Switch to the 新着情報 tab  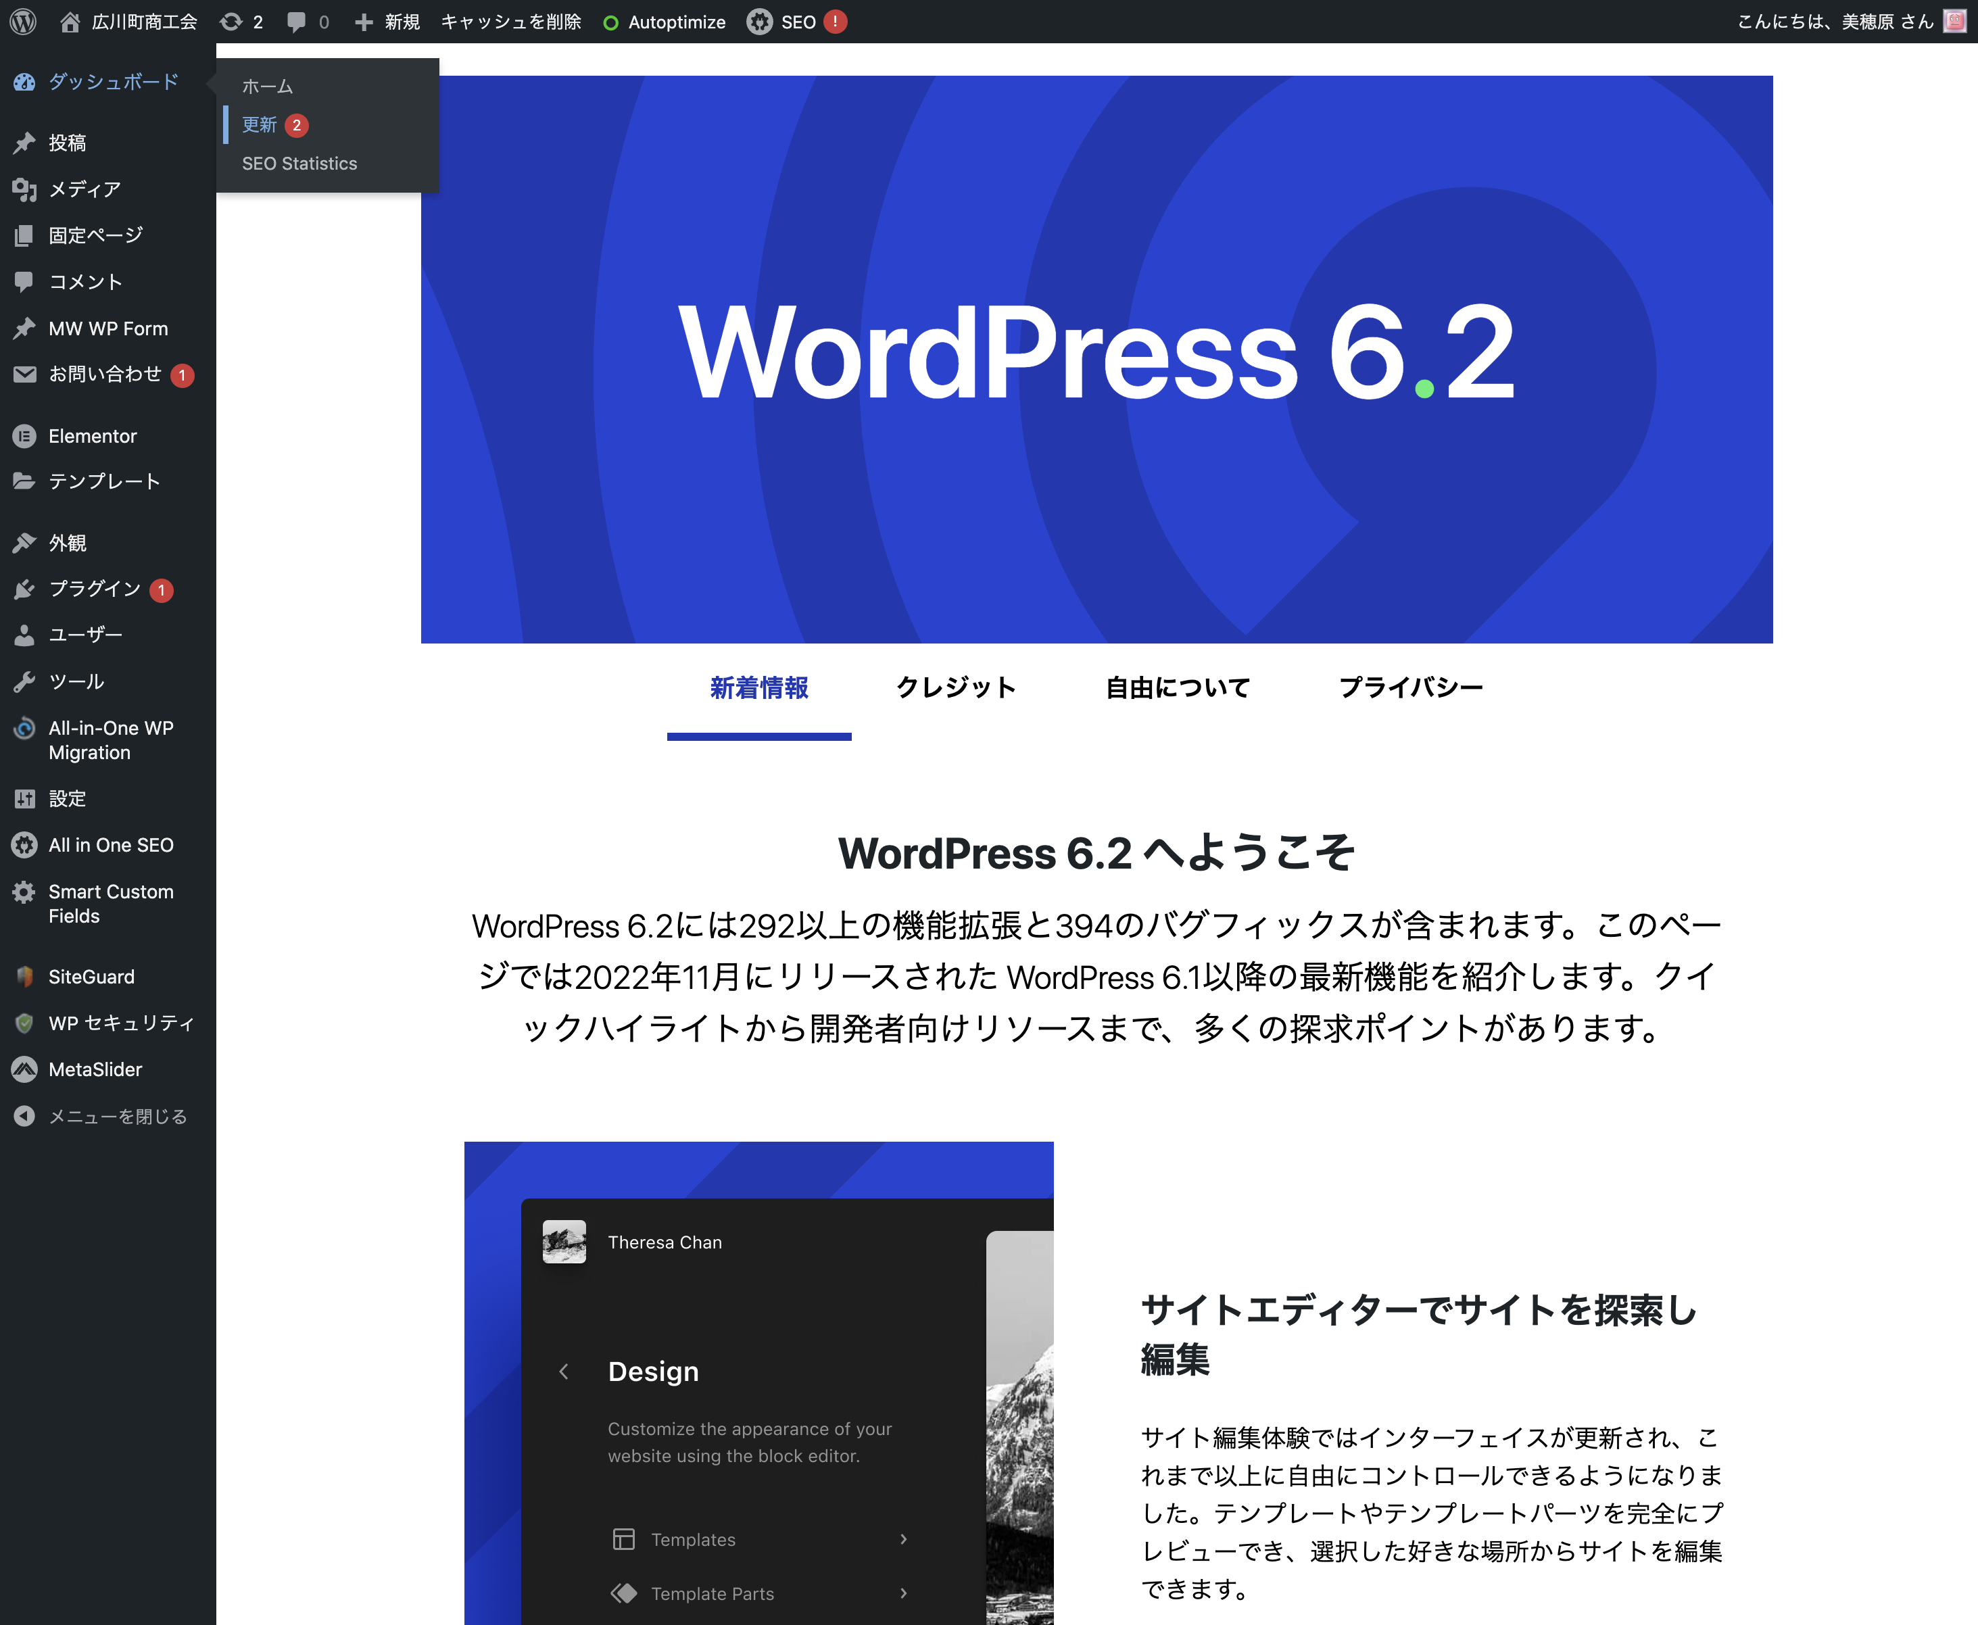coord(759,688)
